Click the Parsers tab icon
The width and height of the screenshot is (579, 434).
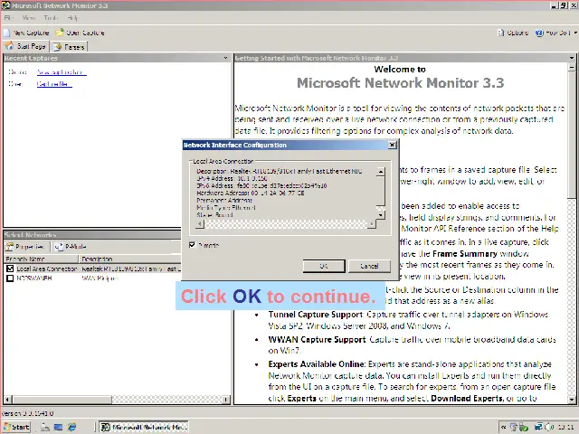click(57, 47)
